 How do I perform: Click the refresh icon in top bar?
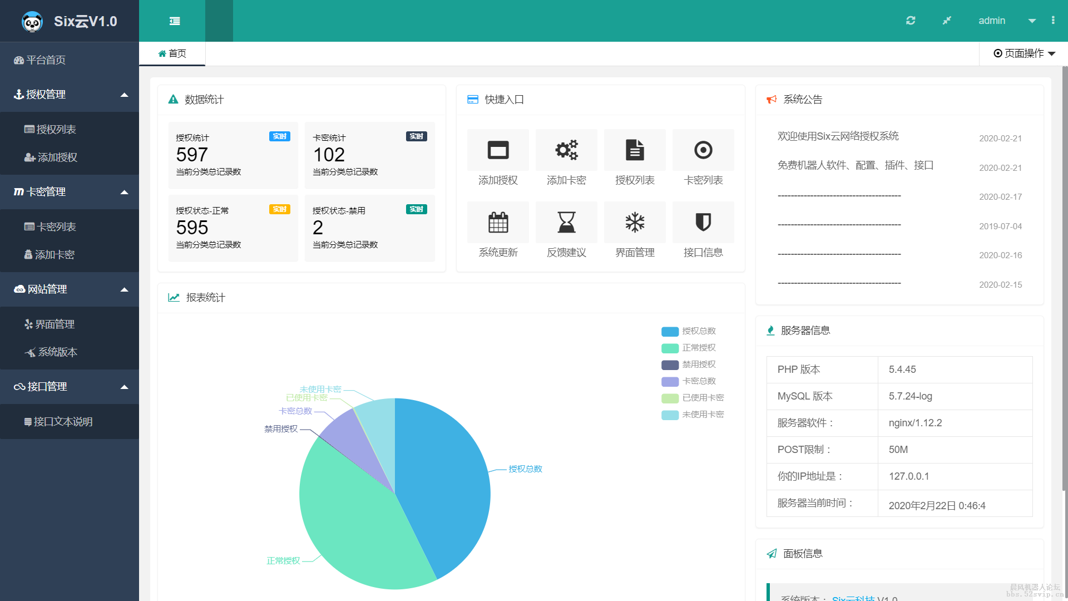911,21
